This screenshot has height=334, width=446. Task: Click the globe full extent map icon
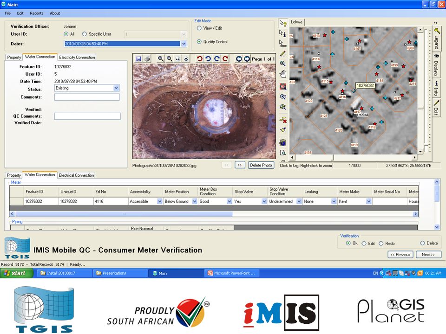pos(283,142)
